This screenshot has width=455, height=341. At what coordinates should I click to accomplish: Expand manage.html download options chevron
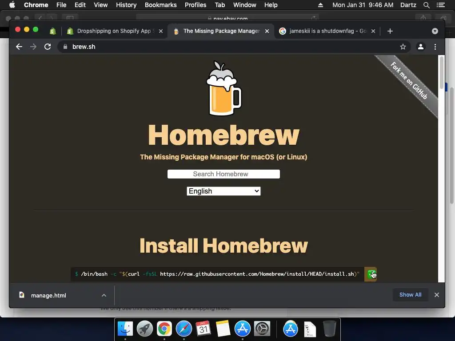pos(104,295)
